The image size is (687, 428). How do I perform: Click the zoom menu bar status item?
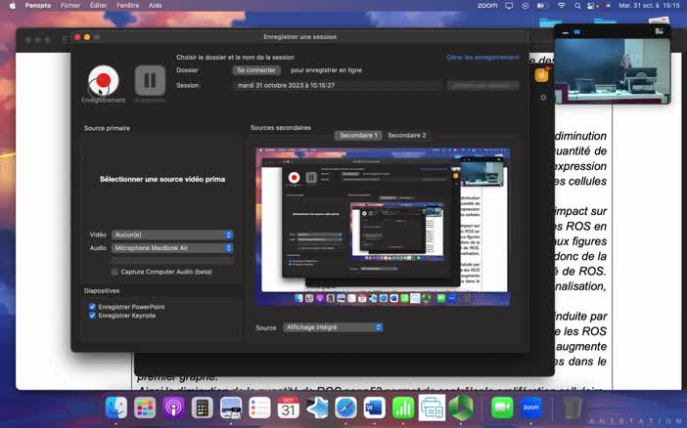487,6
